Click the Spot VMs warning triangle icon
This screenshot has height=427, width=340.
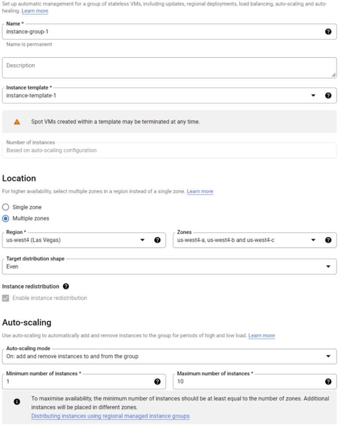(18, 121)
